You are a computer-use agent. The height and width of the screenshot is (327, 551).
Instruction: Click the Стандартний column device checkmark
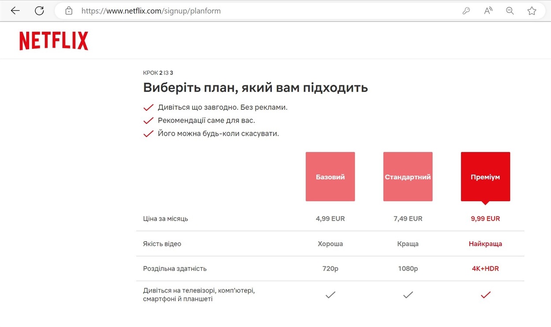click(x=408, y=295)
